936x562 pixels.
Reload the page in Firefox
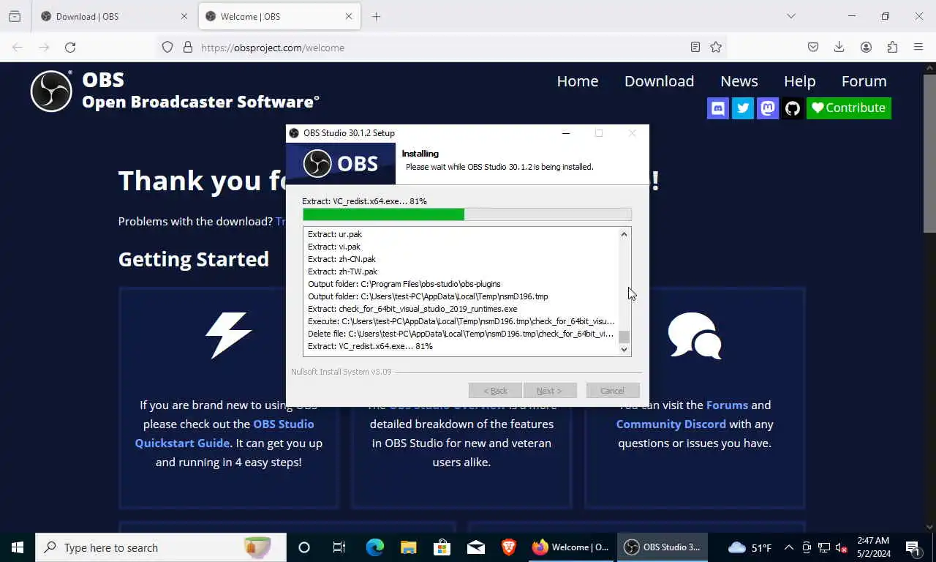[x=70, y=48]
